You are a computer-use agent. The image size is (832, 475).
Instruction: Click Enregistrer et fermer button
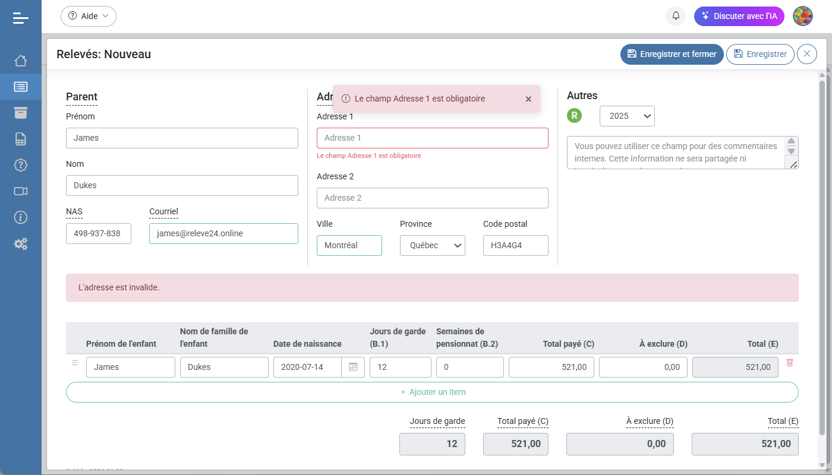click(x=672, y=54)
